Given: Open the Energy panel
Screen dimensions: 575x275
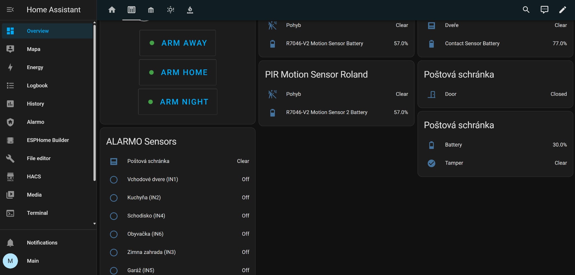Looking at the screenshot, I should click(47, 67).
